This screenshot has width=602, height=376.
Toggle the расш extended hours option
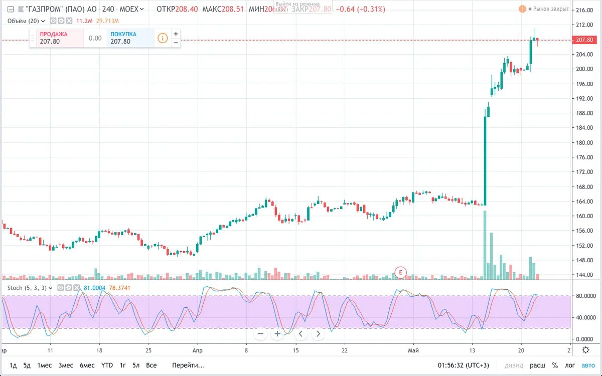(x=537, y=365)
